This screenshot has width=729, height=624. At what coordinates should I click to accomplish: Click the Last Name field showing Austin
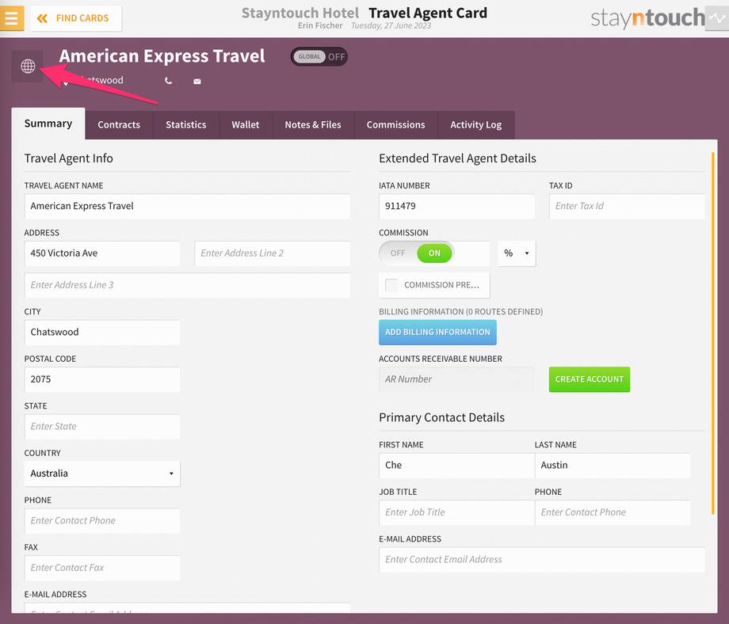[613, 466]
